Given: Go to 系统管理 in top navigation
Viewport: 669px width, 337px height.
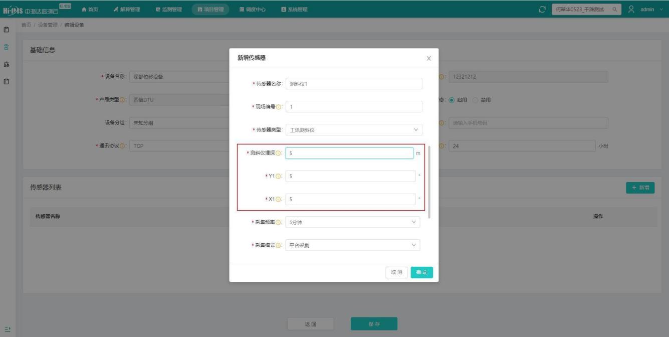Looking at the screenshot, I should click(294, 9).
